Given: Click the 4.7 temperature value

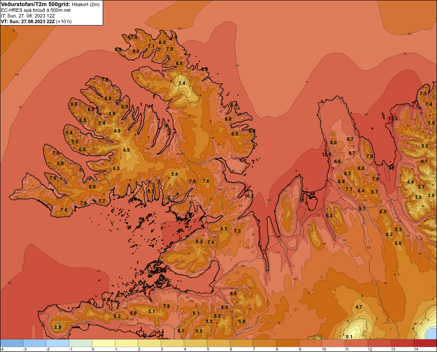Looking at the screenshot, I should tap(359, 307).
